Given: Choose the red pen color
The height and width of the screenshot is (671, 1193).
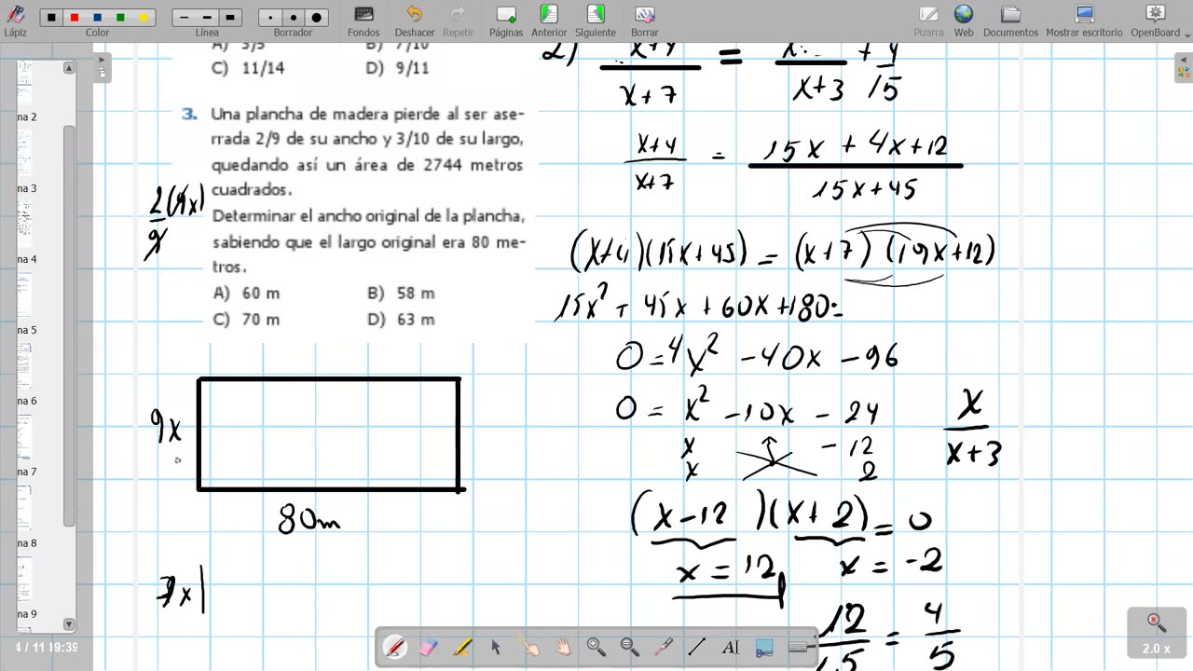Looking at the screenshot, I should point(75,18).
